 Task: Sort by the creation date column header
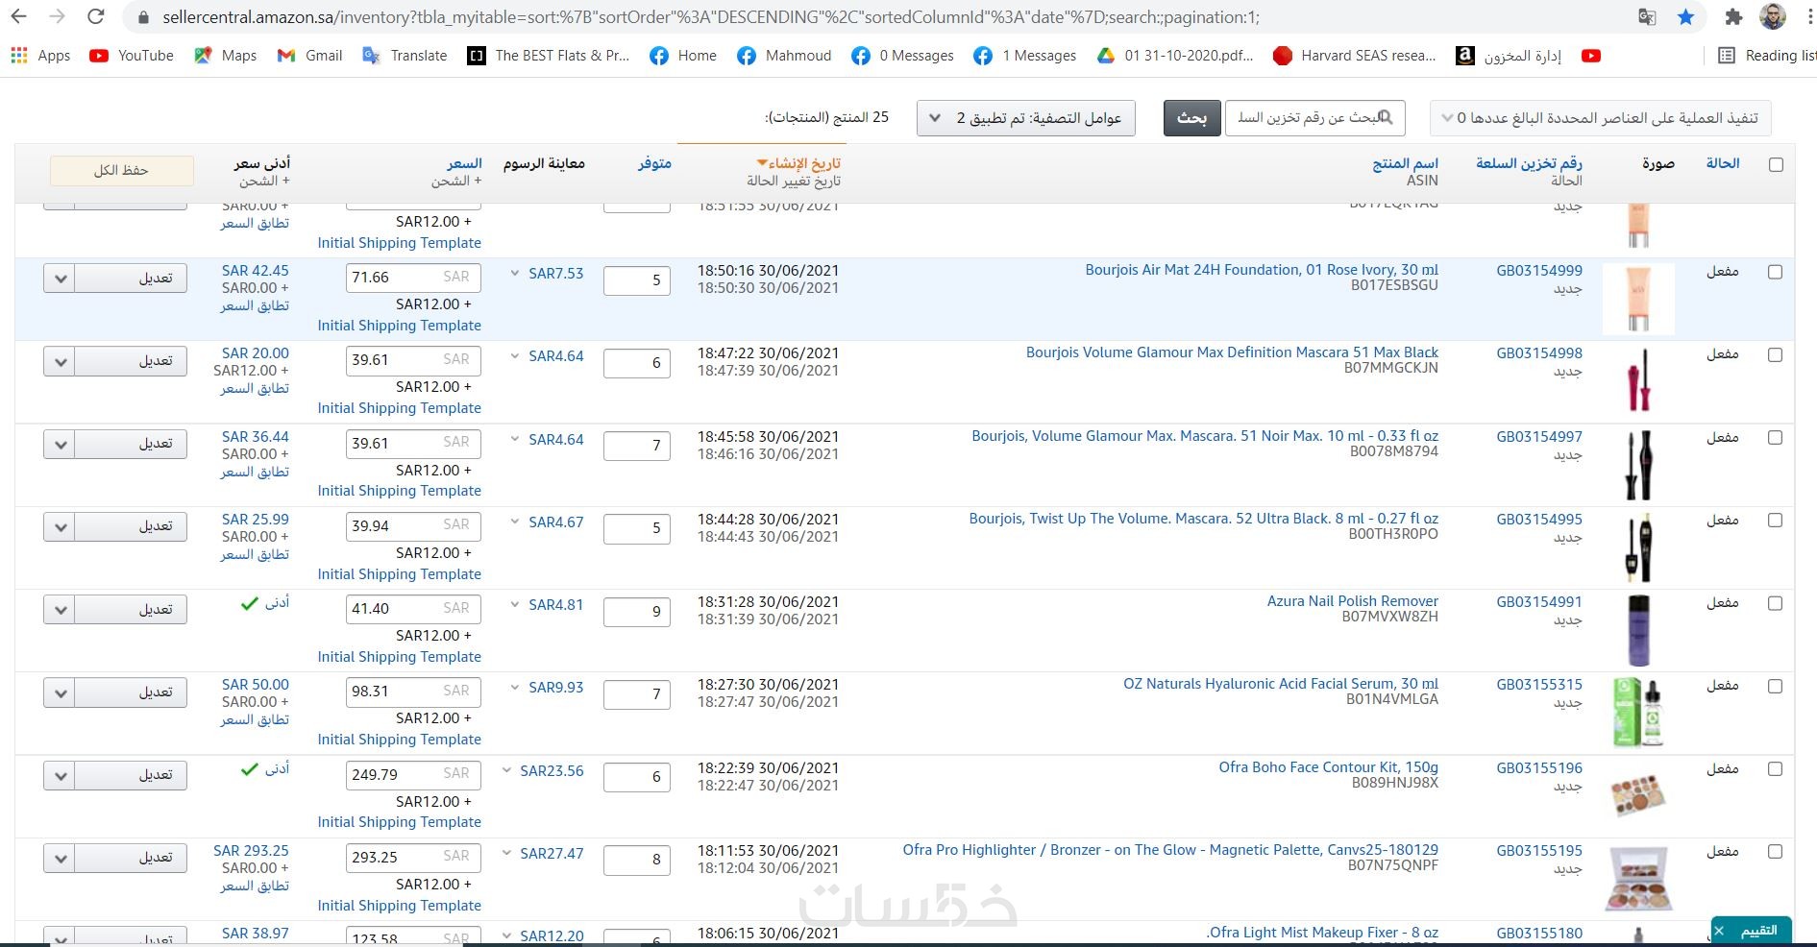coord(798,163)
